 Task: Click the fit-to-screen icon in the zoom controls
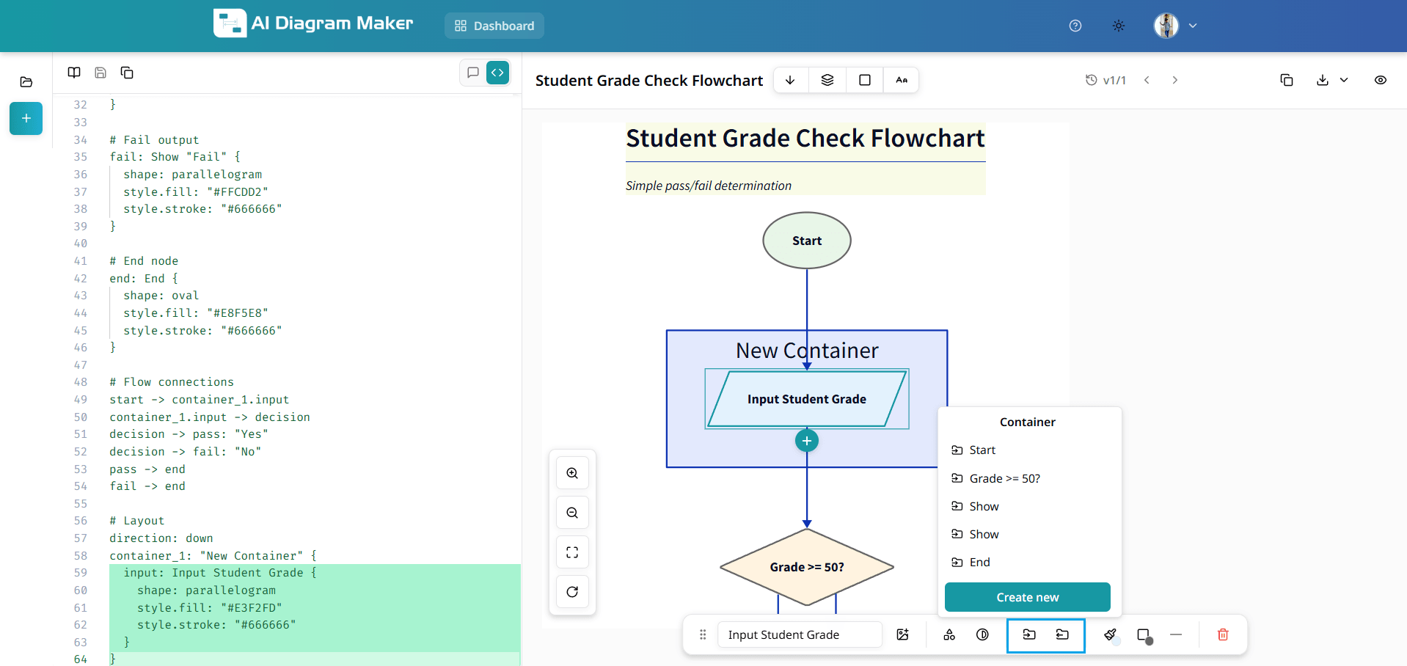click(x=572, y=552)
